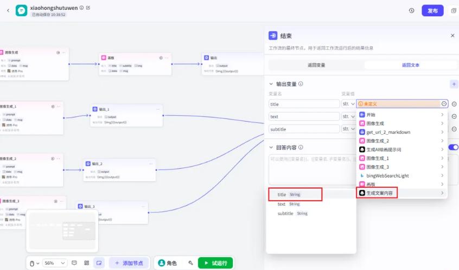This screenshot has width=459, height=270.
Task: Expand 生成AI绘画提示词 in the source list
Action: point(401,149)
